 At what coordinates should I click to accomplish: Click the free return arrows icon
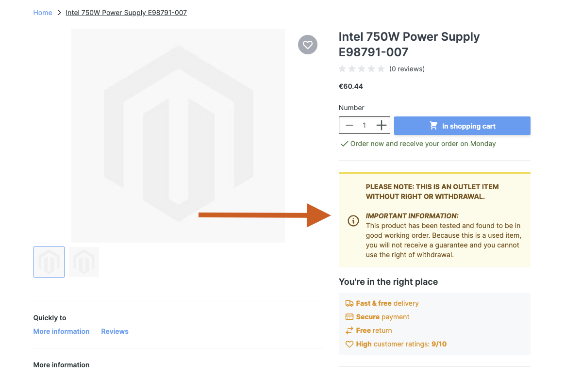point(349,330)
